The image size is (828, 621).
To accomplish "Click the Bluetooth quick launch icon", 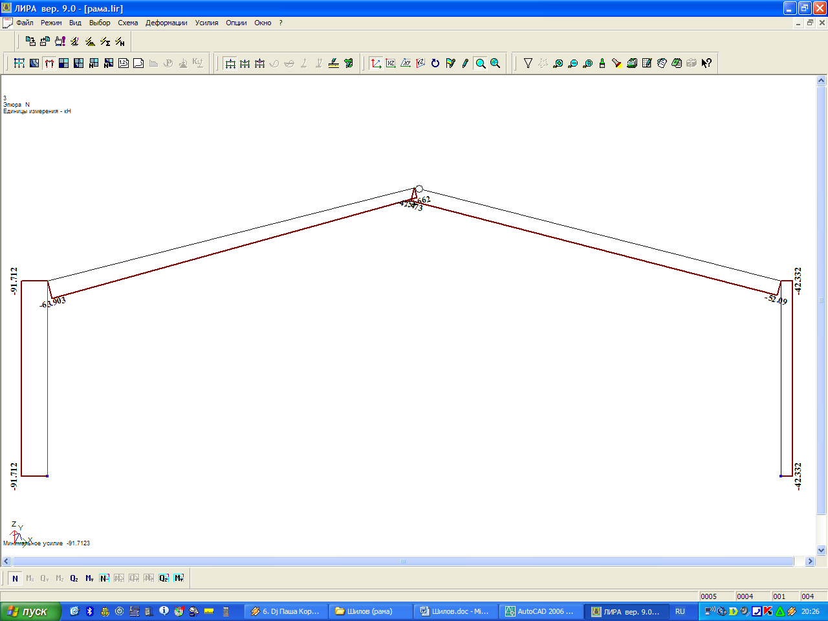I will click(x=90, y=611).
